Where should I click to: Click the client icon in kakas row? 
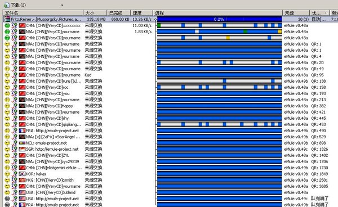coord(15,174)
